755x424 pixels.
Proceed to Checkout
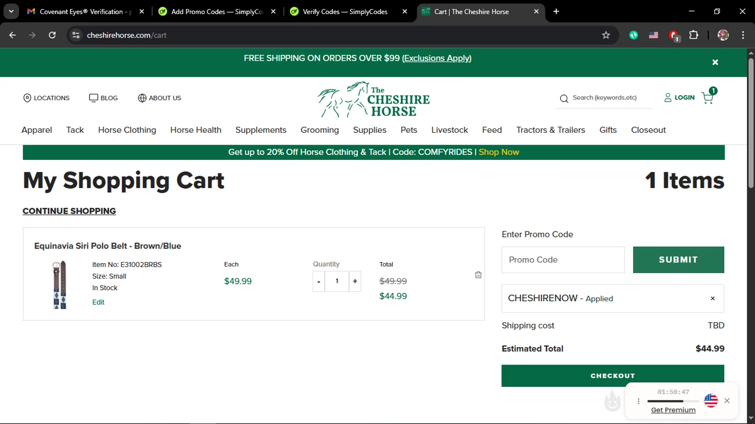613,376
